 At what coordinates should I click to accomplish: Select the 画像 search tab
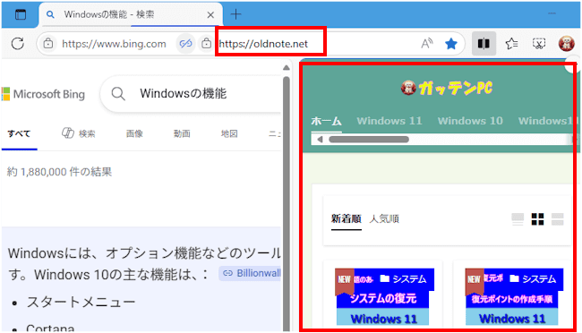[134, 133]
